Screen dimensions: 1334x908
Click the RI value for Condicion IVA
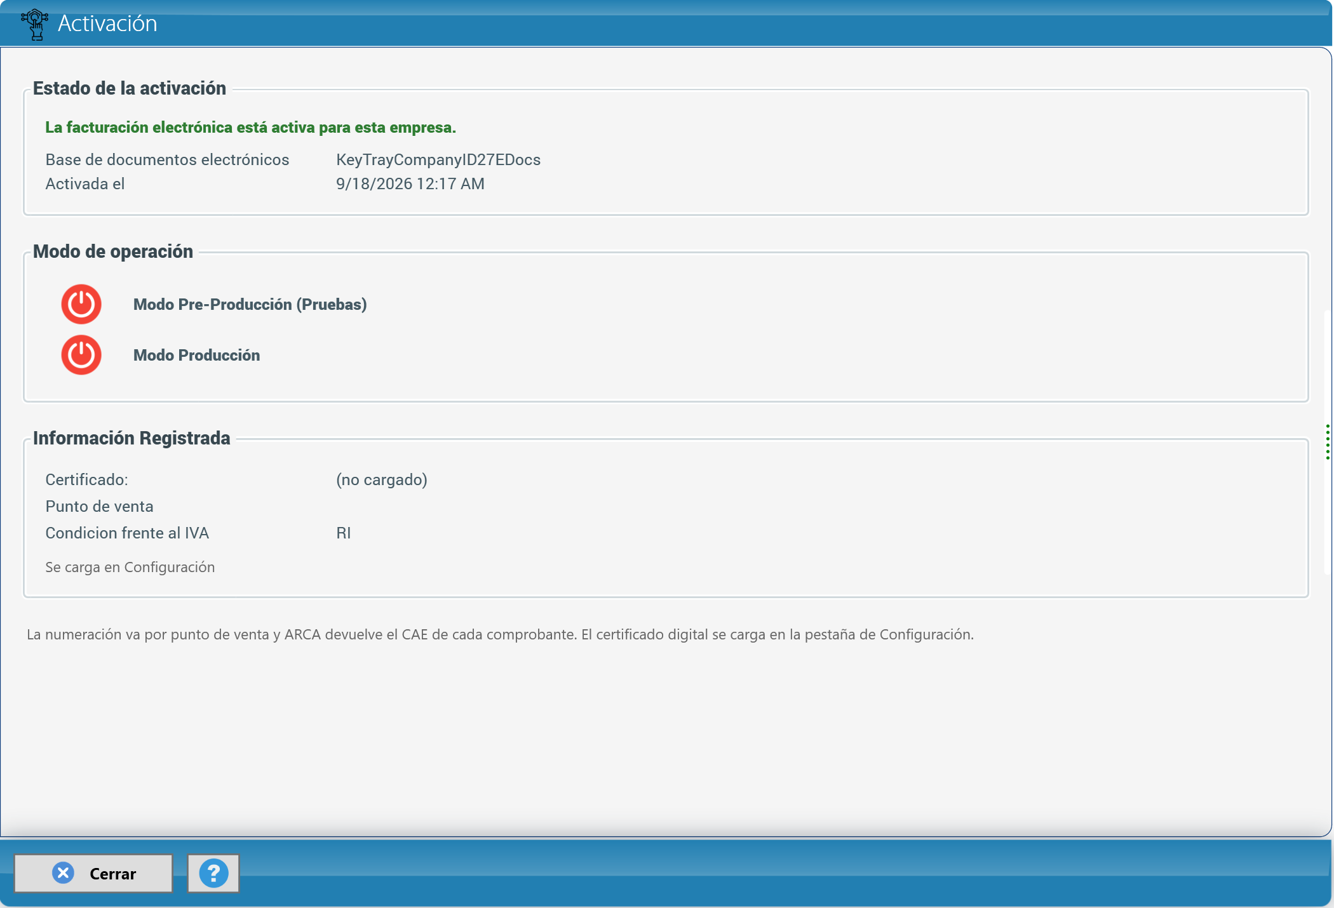pyautogui.click(x=344, y=533)
